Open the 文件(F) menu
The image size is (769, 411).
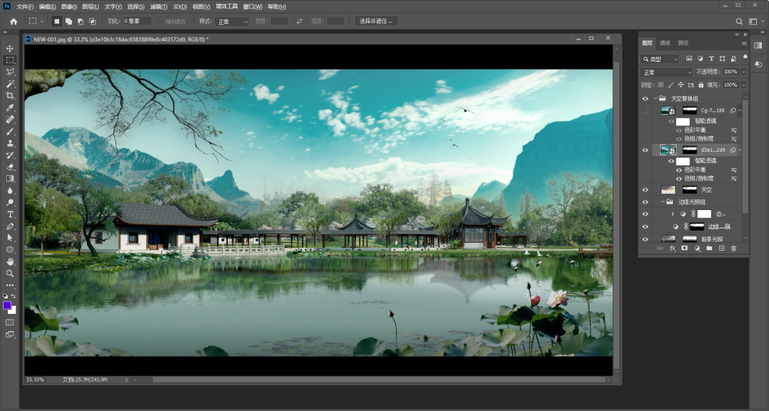[25, 7]
